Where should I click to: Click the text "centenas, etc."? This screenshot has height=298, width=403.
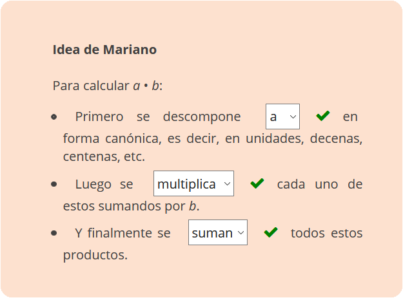[104, 156]
